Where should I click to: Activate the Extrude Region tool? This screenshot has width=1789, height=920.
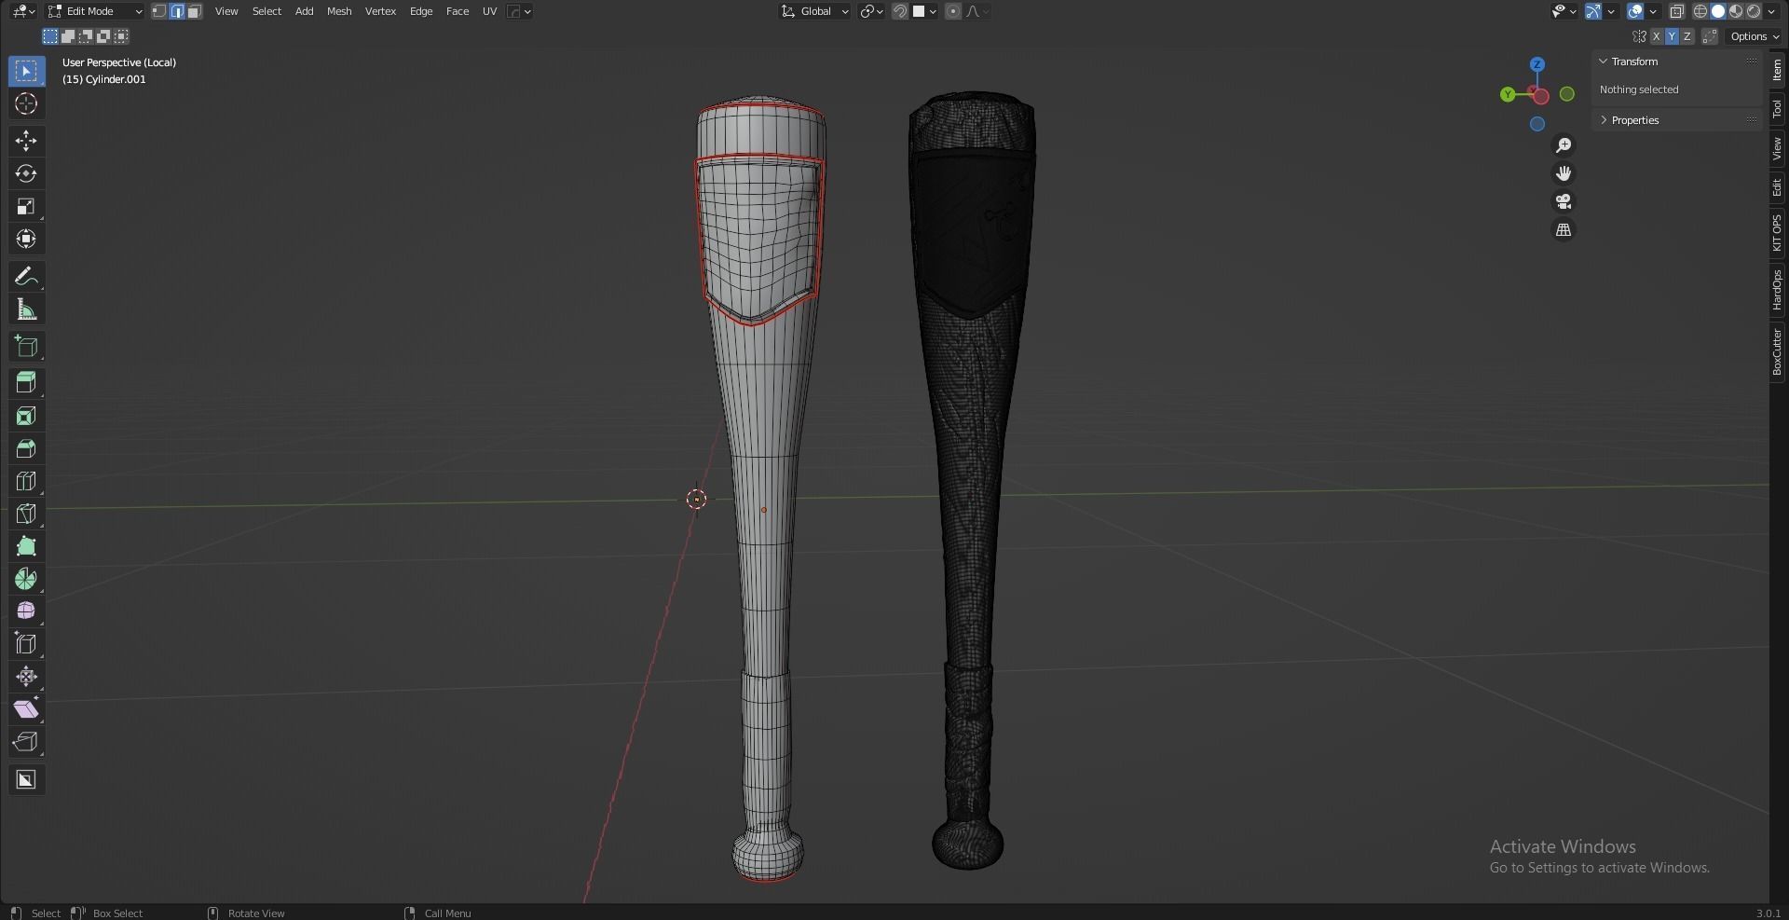pyautogui.click(x=25, y=382)
